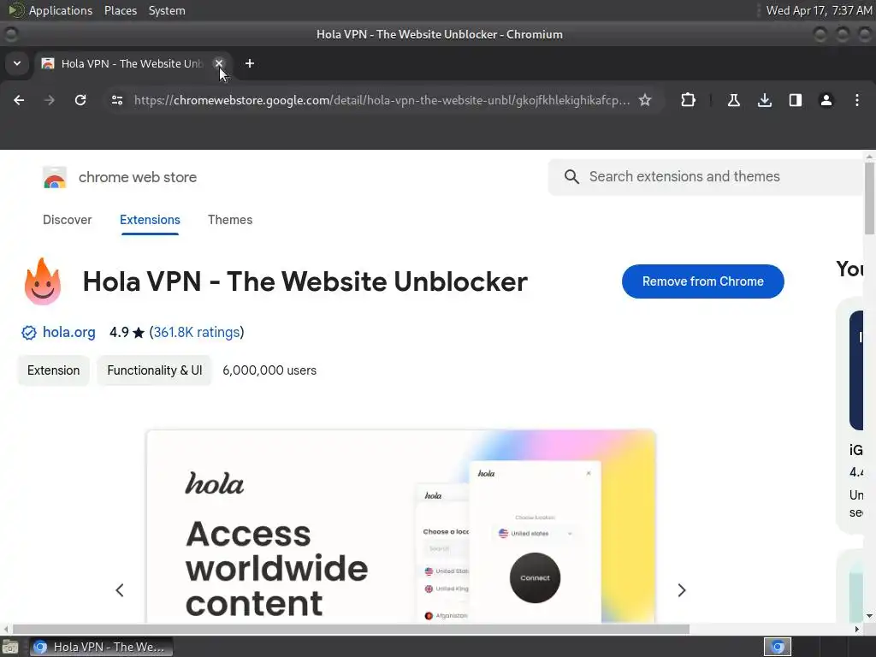Switch to the Themes tab
876x657 pixels.
click(x=230, y=220)
